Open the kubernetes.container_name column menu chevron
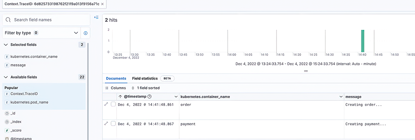Image resolution: width=415 pixels, height=140 pixels. [341, 97]
